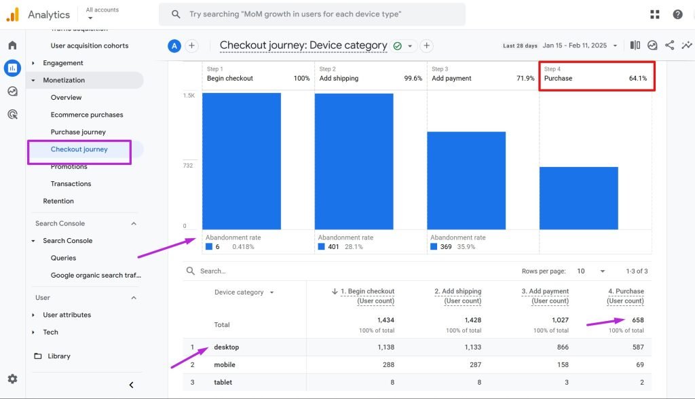695x399 pixels.
Task: Click the Share this report icon
Action: click(669, 45)
